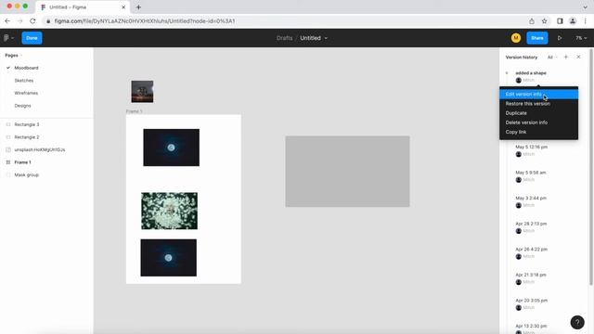This screenshot has width=594, height=334.
Task: Click the white flowers image in Frame 1
Action: coord(169,211)
